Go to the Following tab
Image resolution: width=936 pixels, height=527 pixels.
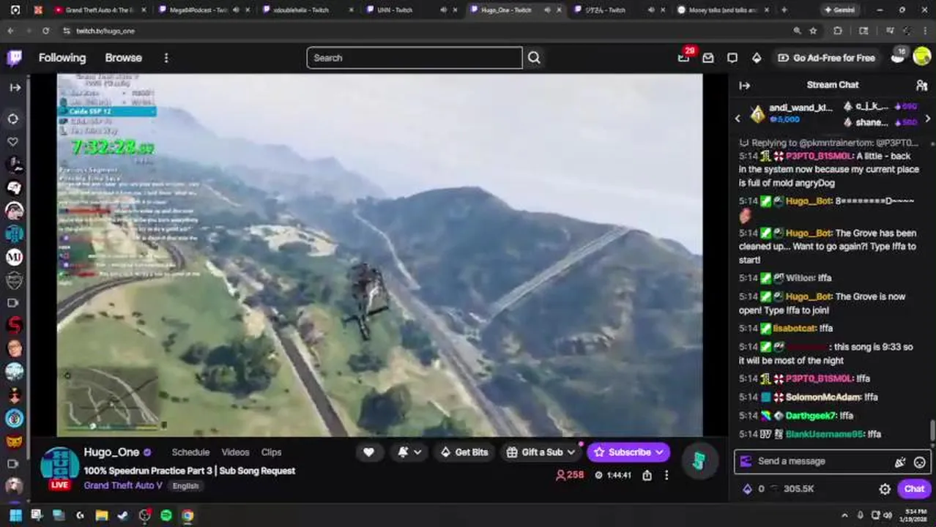(x=62, y=58)
